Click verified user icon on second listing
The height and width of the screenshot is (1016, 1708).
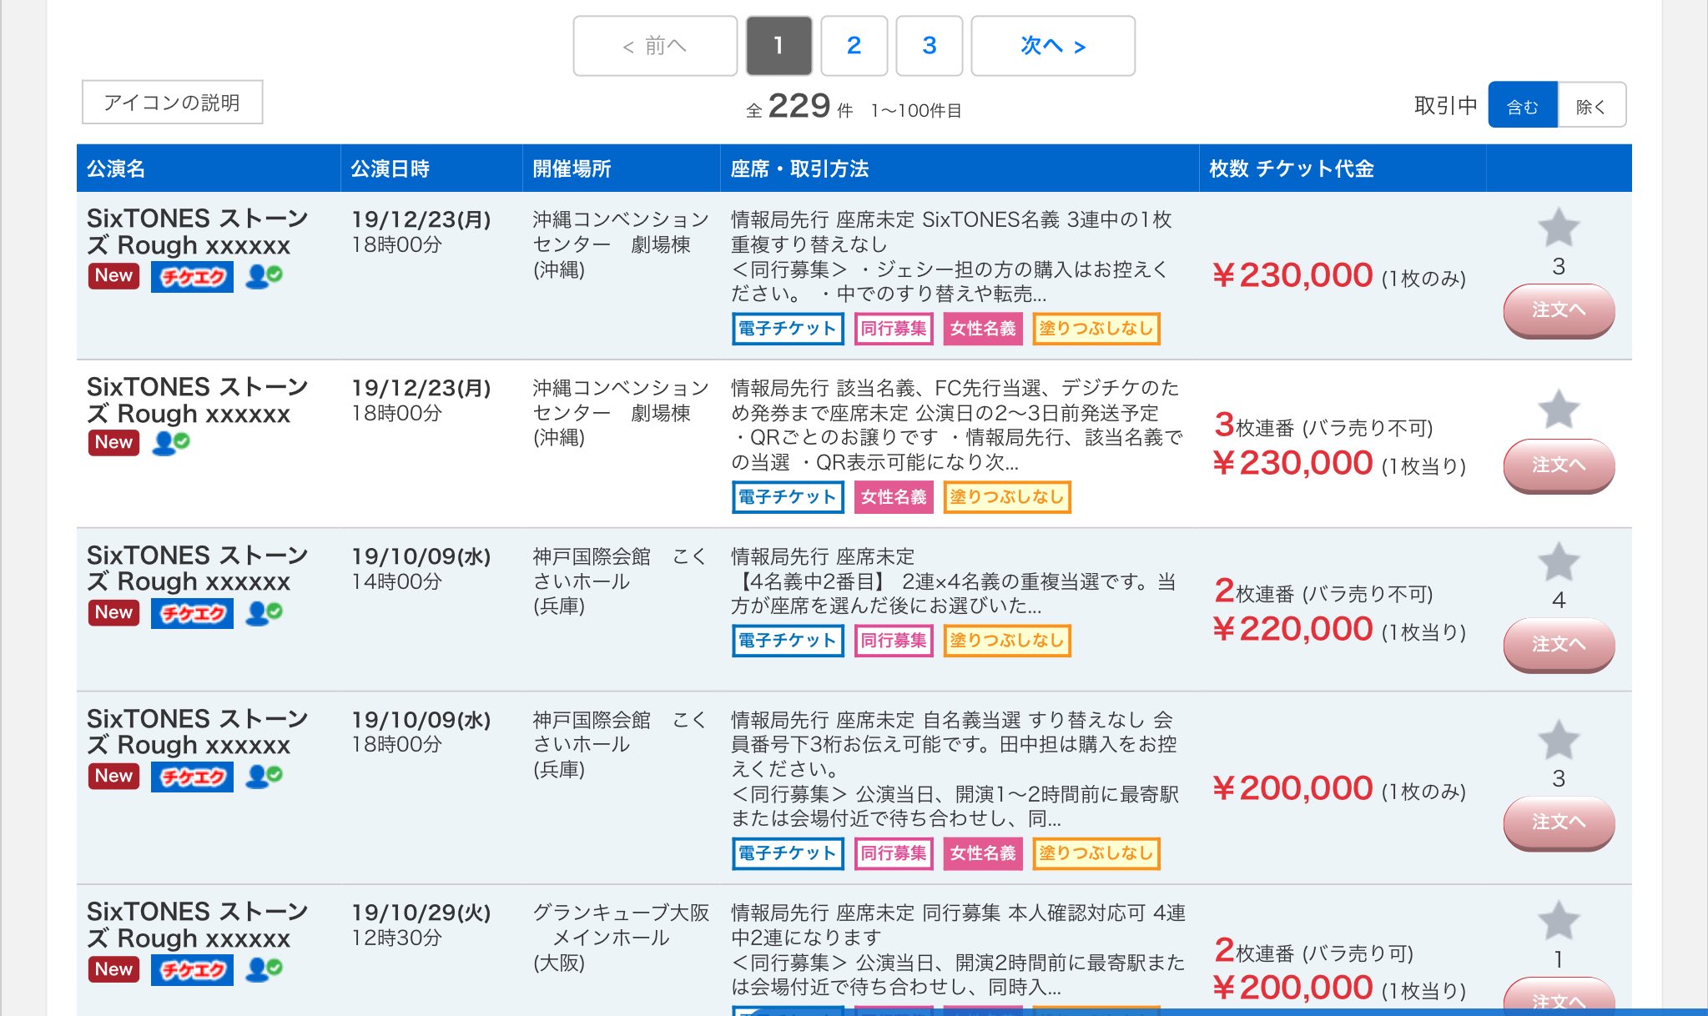(171, 443)
